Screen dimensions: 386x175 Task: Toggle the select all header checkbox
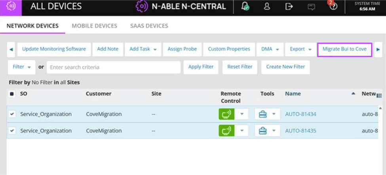(11, 94)
